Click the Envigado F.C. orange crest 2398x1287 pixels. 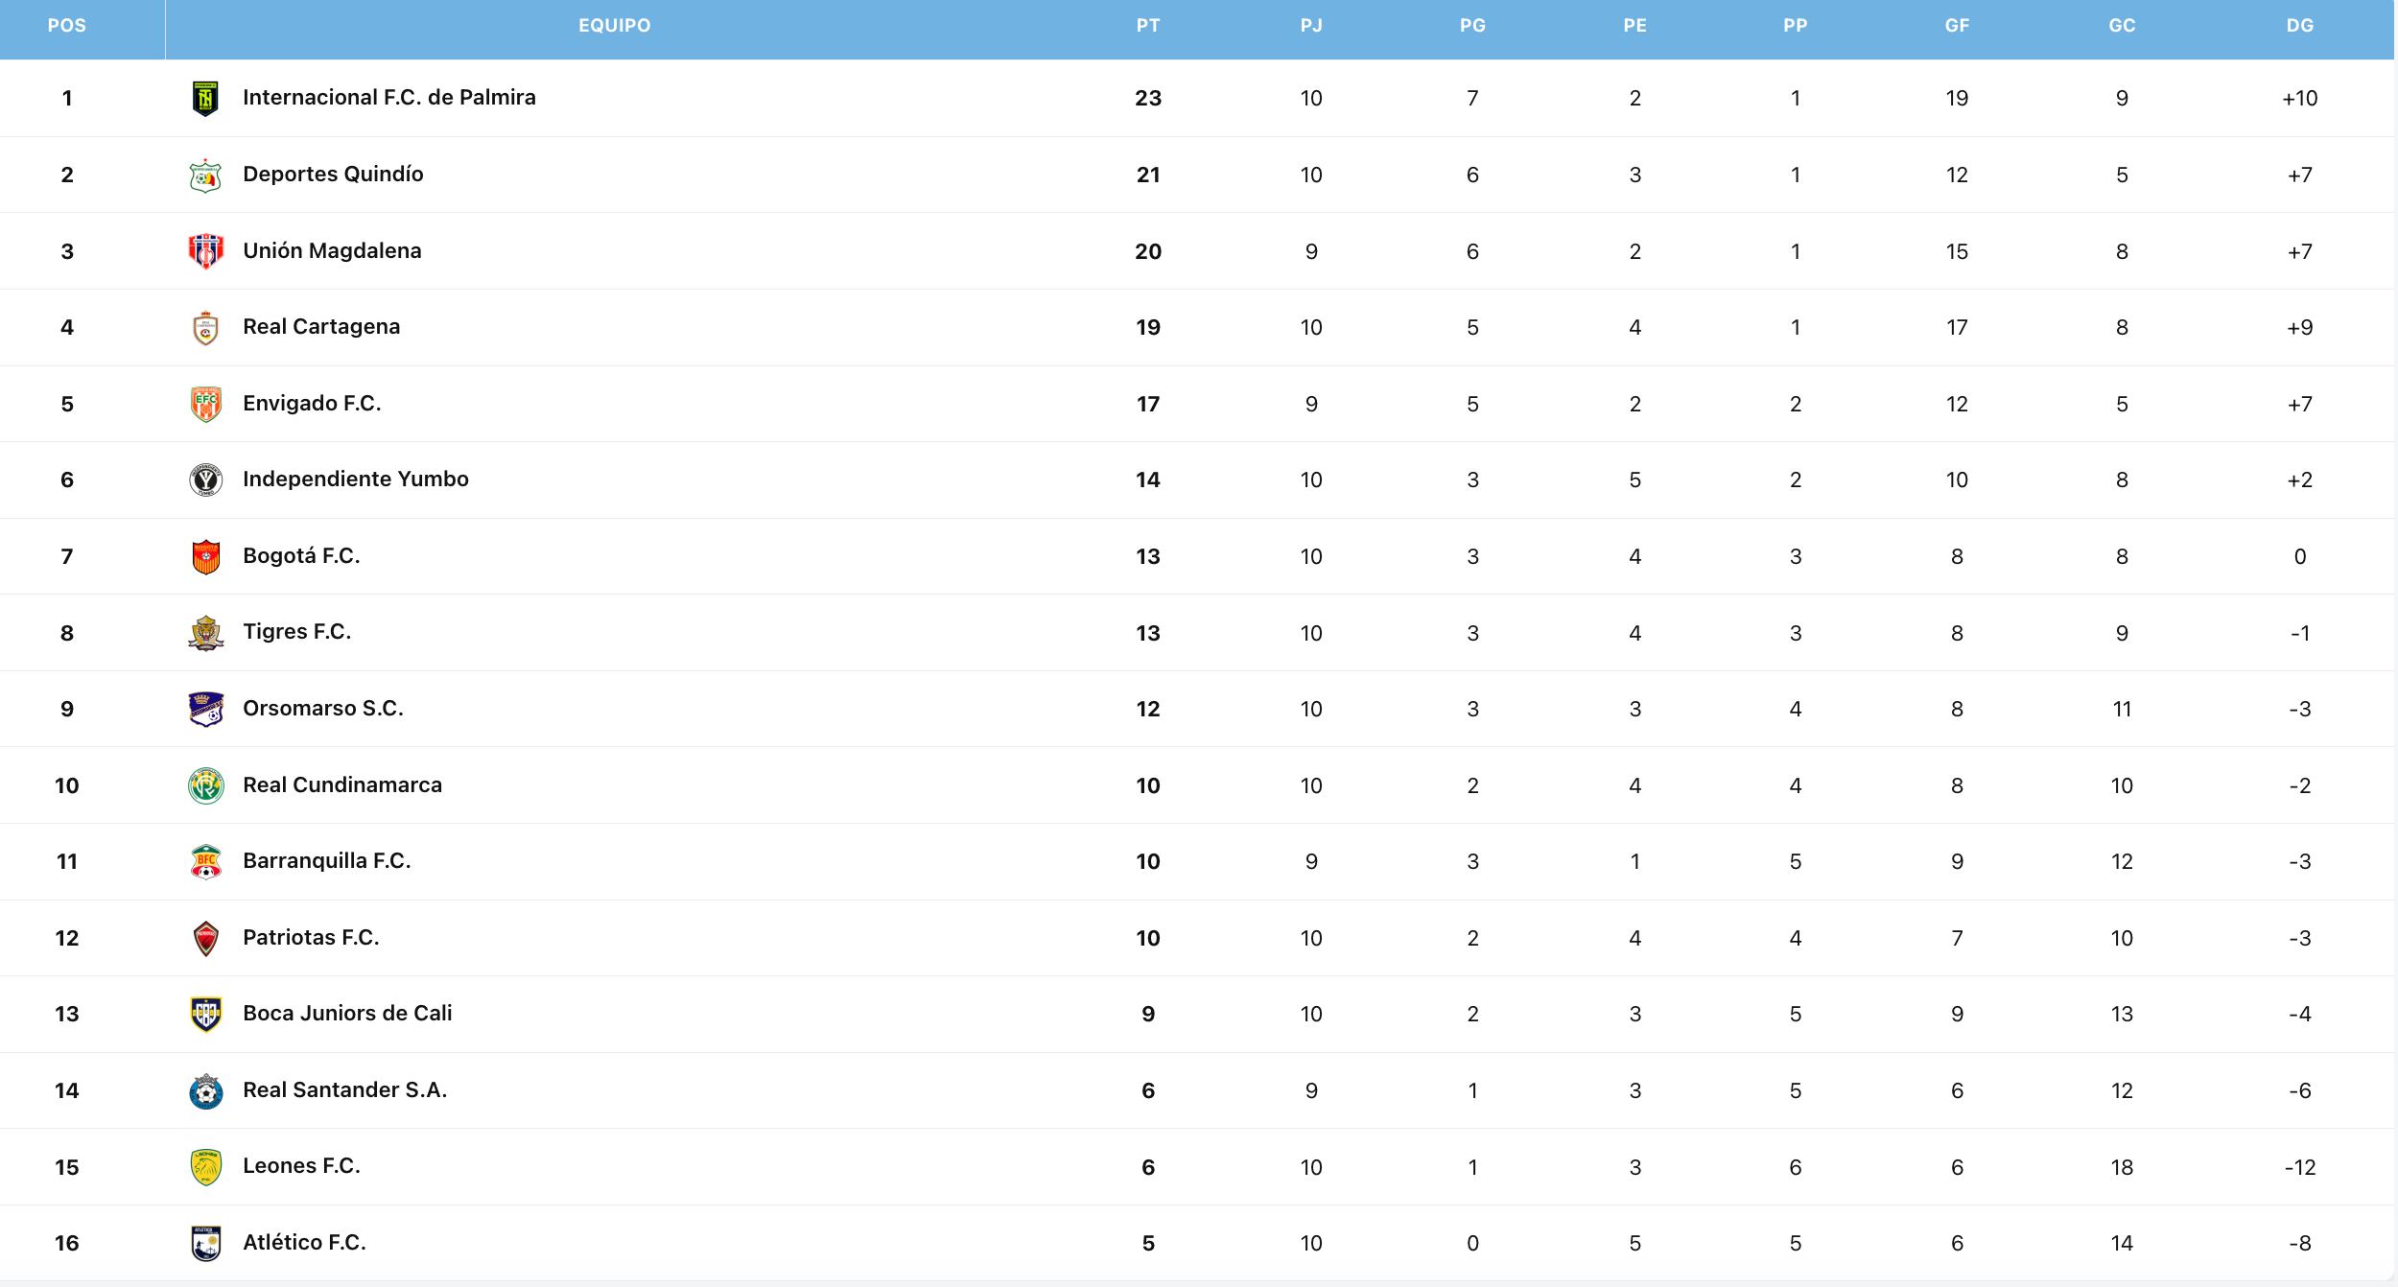pyautogui.click(x=205, y=404)
